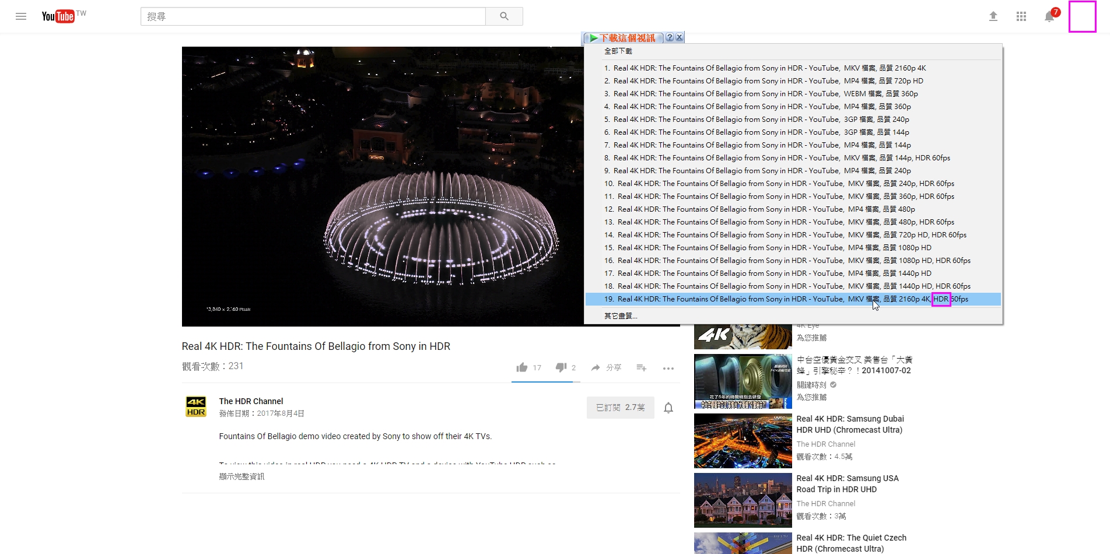
Task: Choose item 16 MKV 1080p HD HDR 60fps
Action: pos(793,261)
